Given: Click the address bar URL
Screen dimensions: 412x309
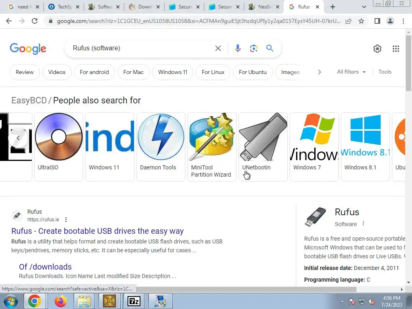Looking at the screenshot, I should point(199,21).
